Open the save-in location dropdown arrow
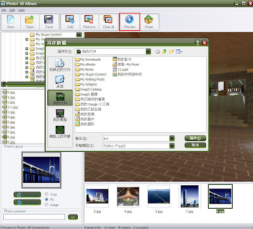253x229 pixels. click(x=149, y=51)
